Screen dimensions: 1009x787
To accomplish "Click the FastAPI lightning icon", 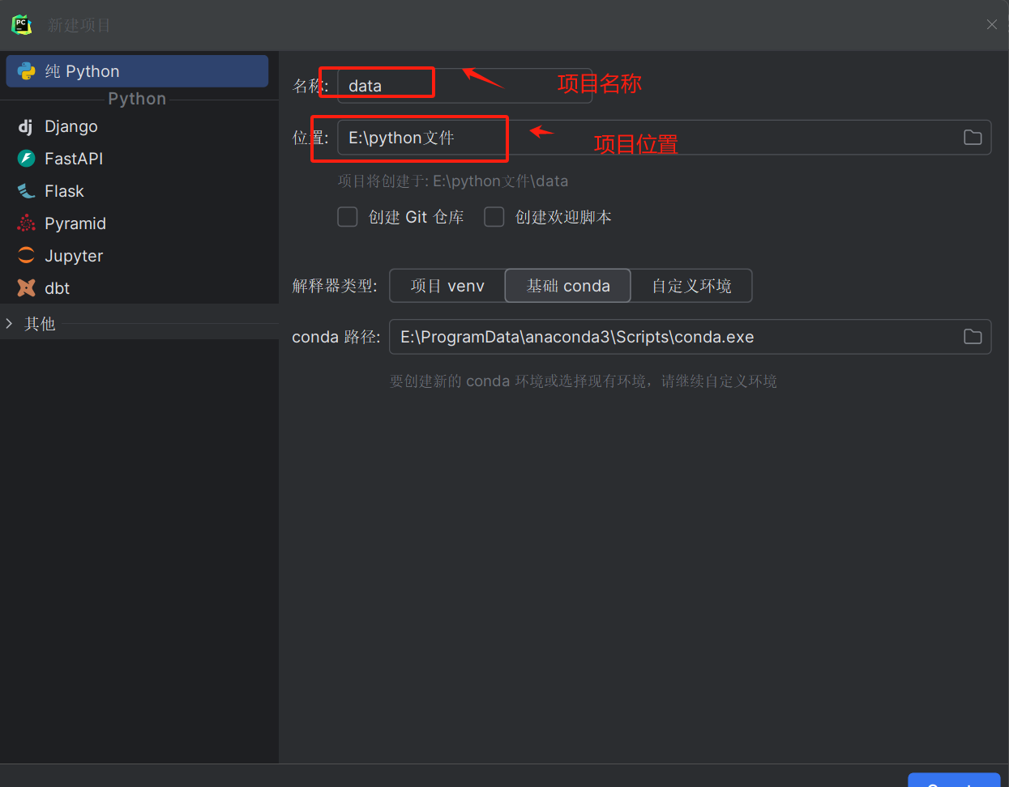I will pos(26,159).
